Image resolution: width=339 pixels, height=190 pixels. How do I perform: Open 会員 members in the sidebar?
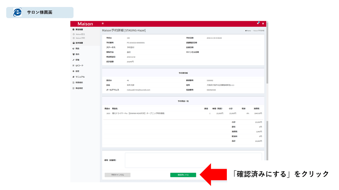[77, 54]
